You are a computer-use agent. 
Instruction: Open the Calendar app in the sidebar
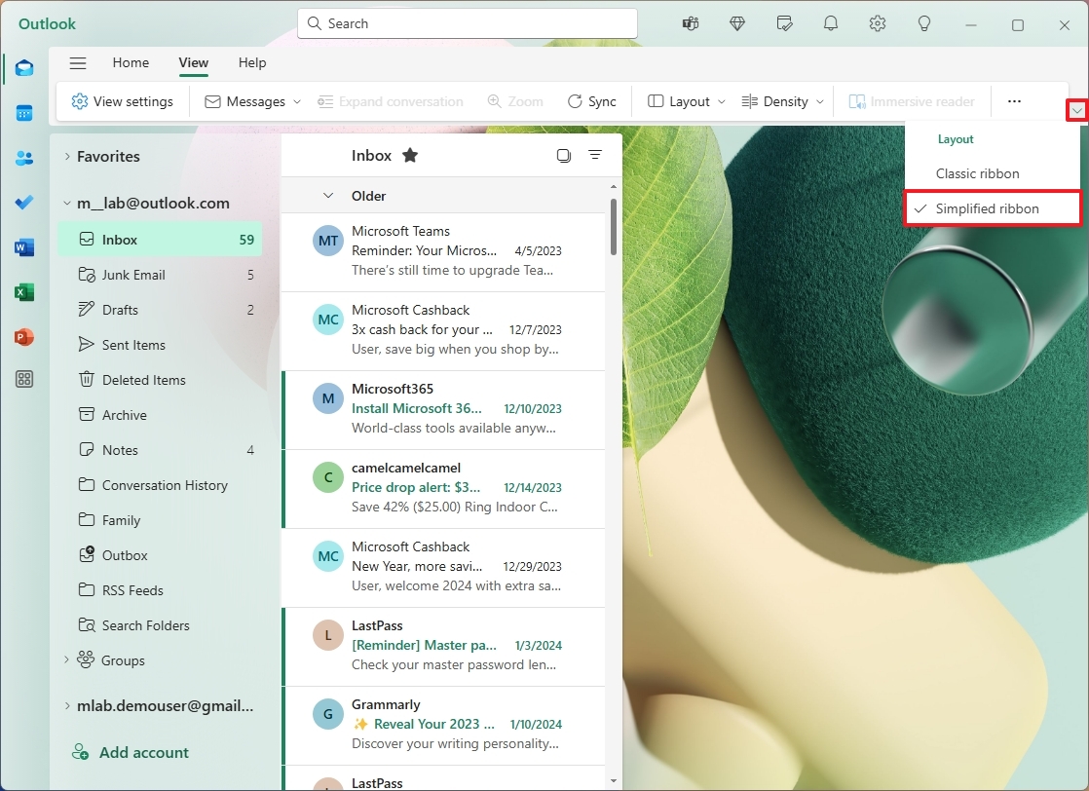tap(24, 113)
